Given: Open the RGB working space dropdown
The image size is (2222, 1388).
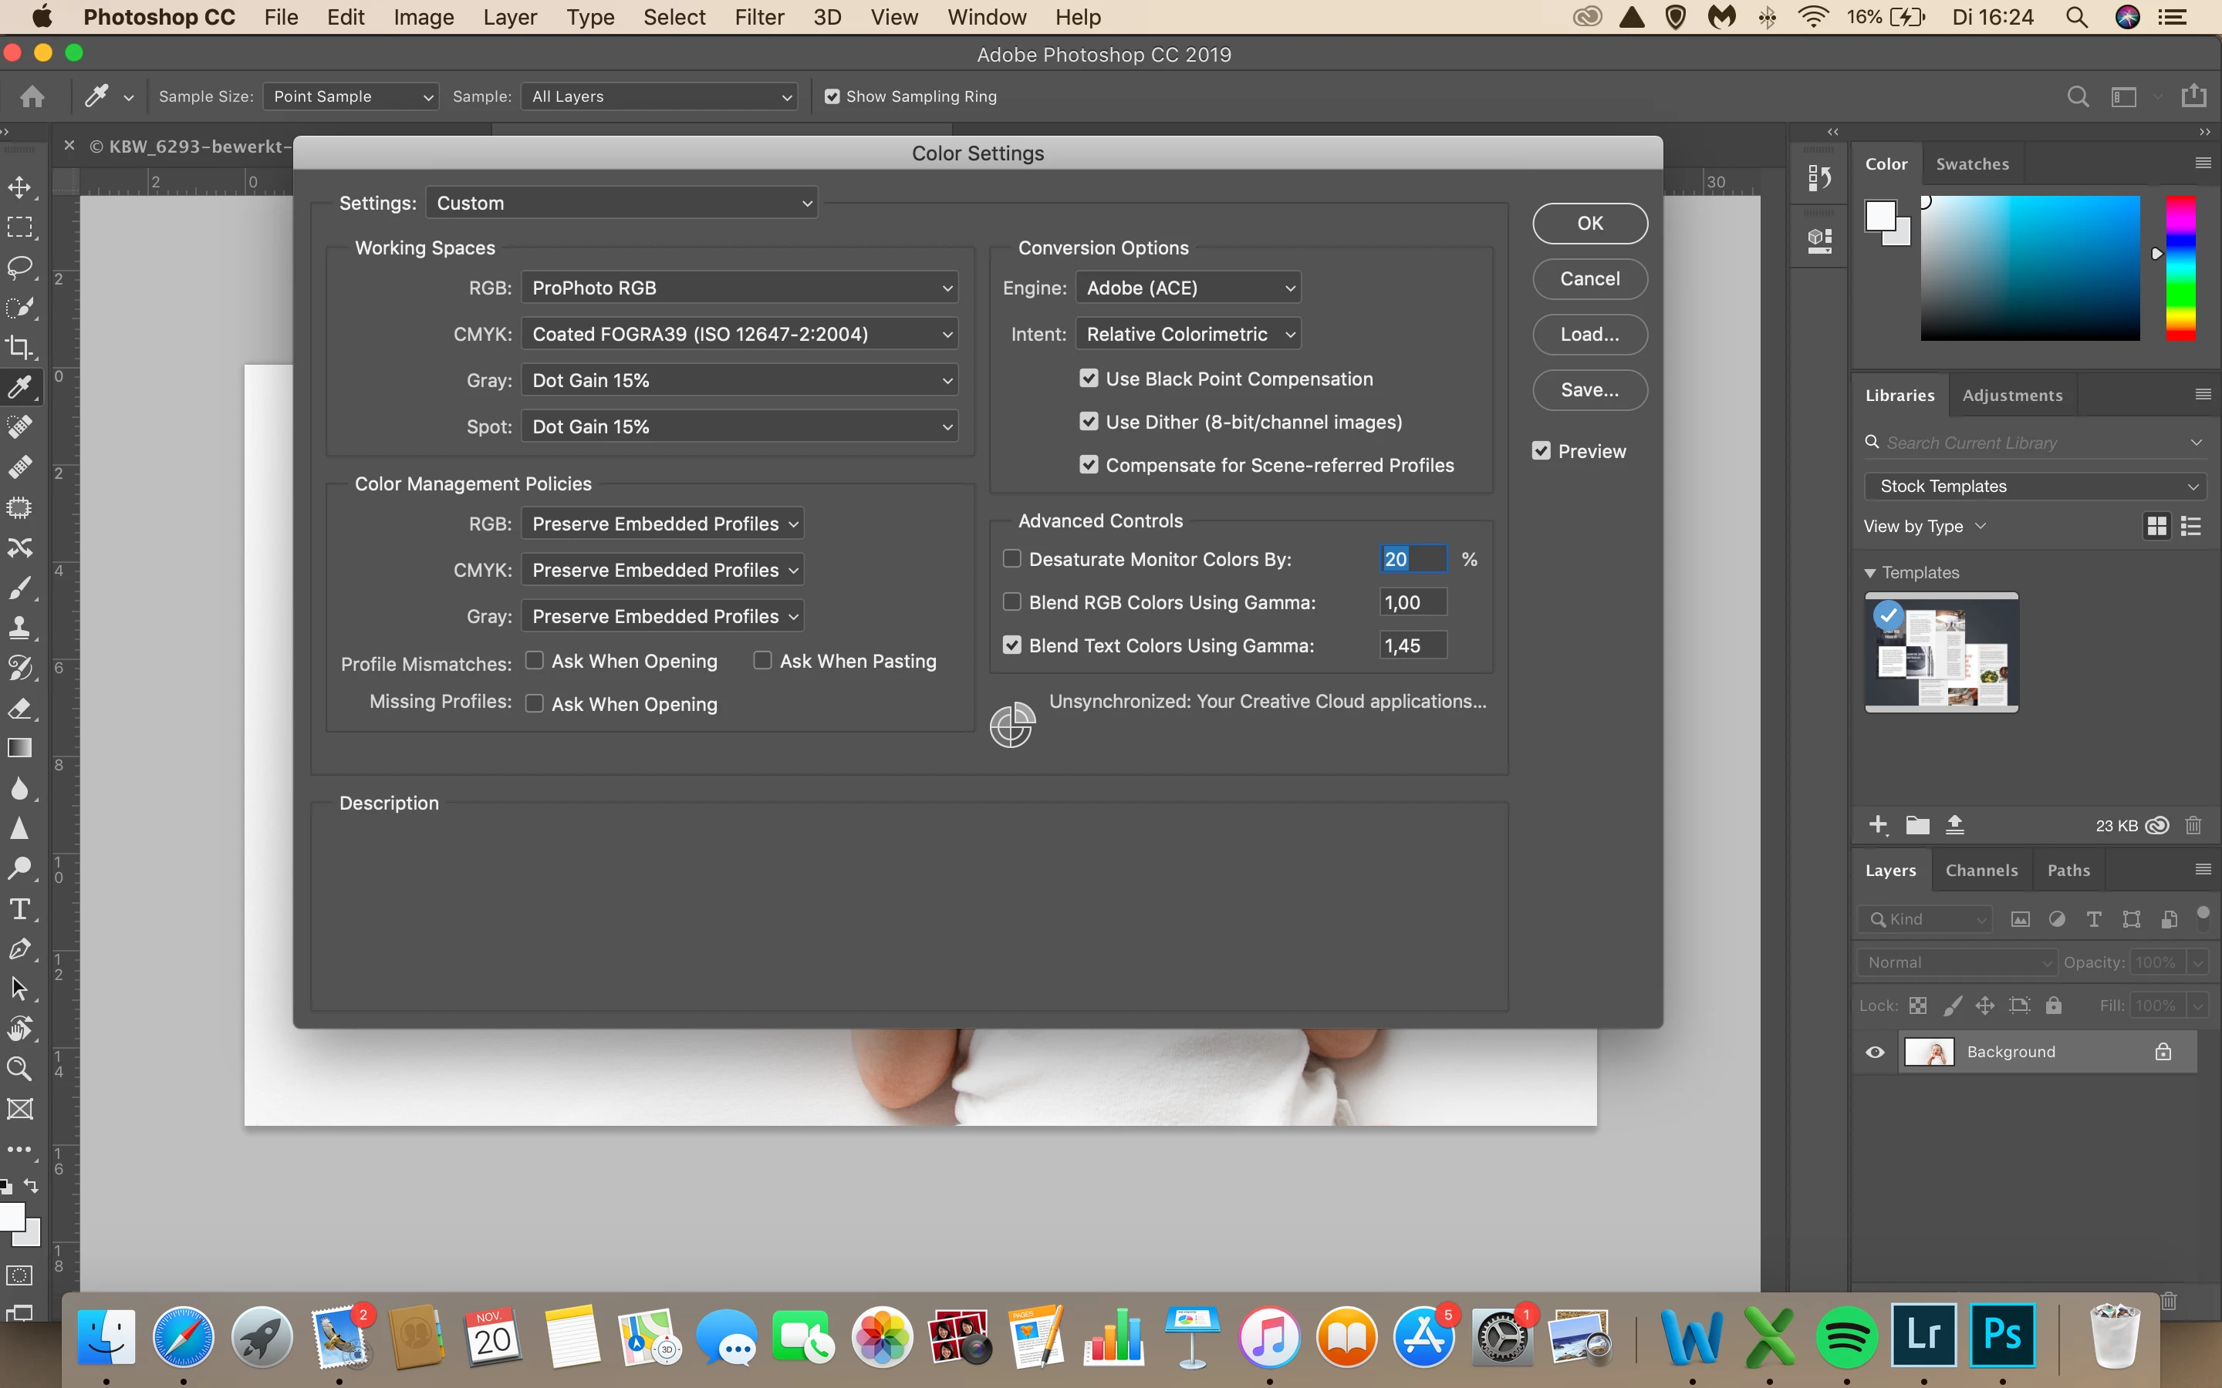Looking at the screenshot, I should tap(739, 288).
